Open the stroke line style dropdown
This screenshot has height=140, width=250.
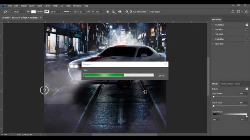point(67,12)
